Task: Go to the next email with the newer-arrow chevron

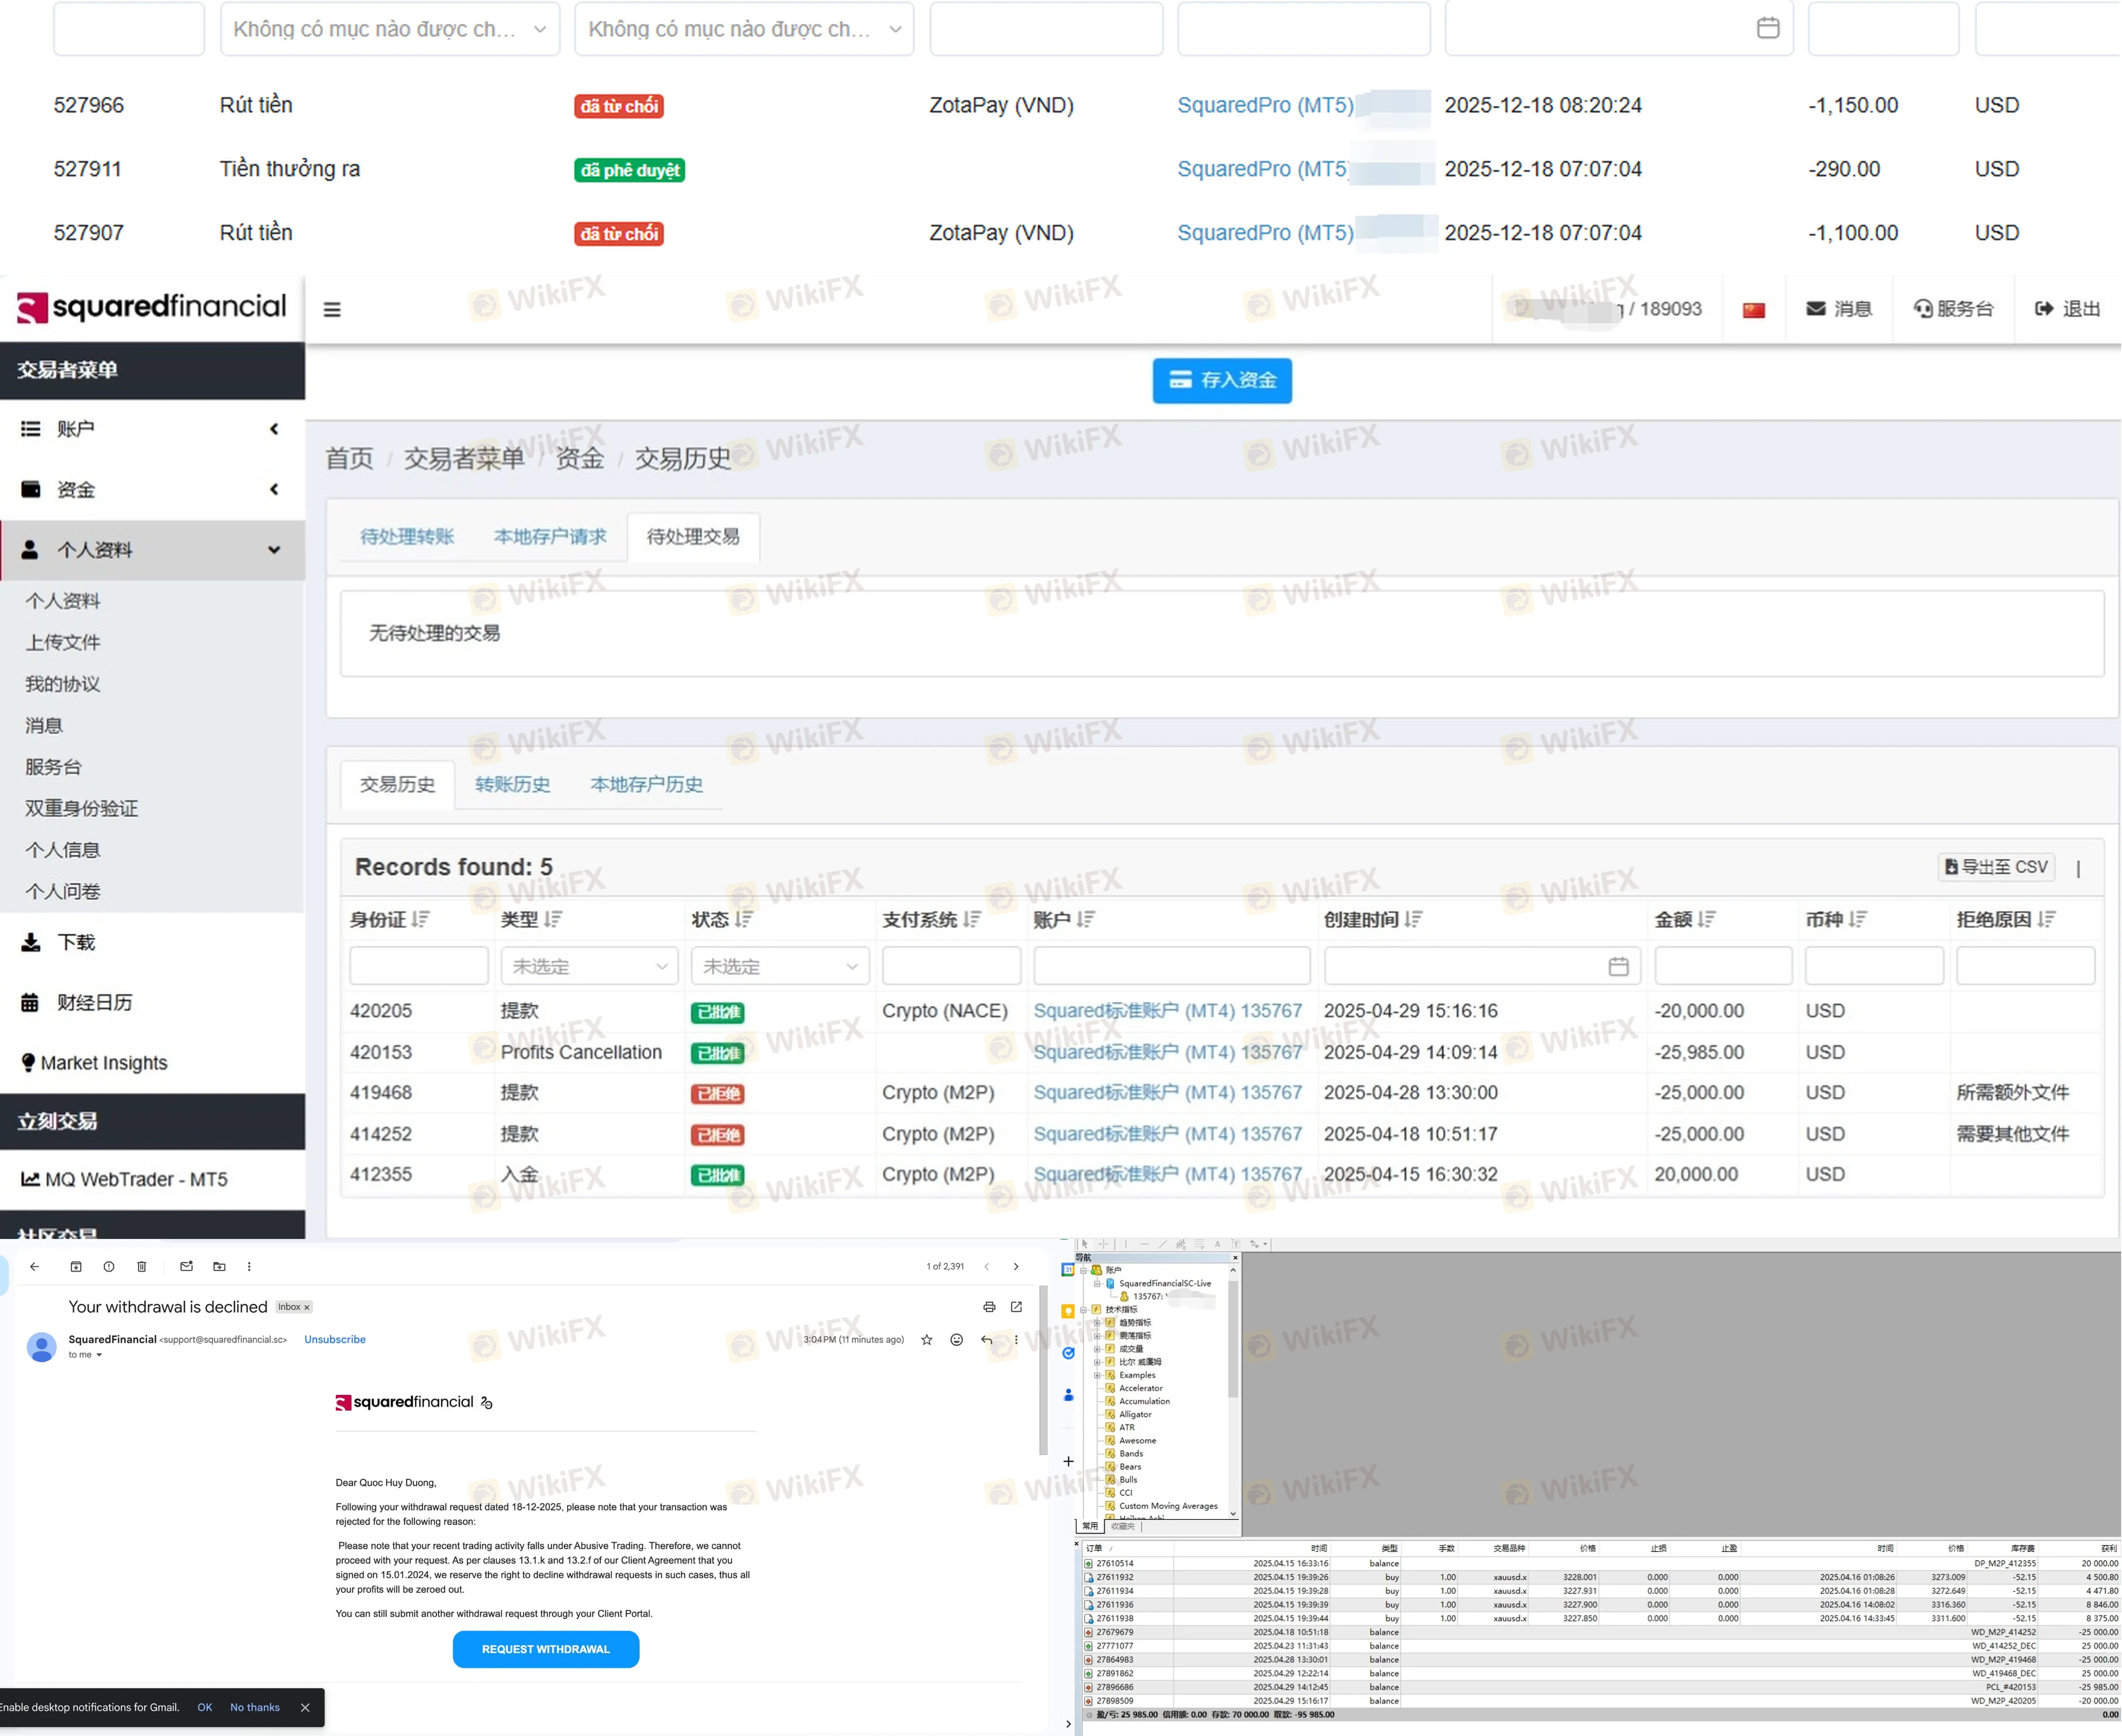Action: pos(1016,1266)
